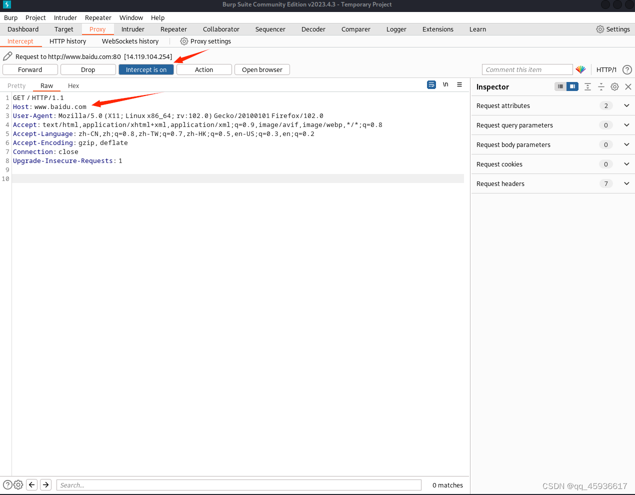Click the Comment this item field
The width and height of the screenshot is (635, 495).
[527, 70]
